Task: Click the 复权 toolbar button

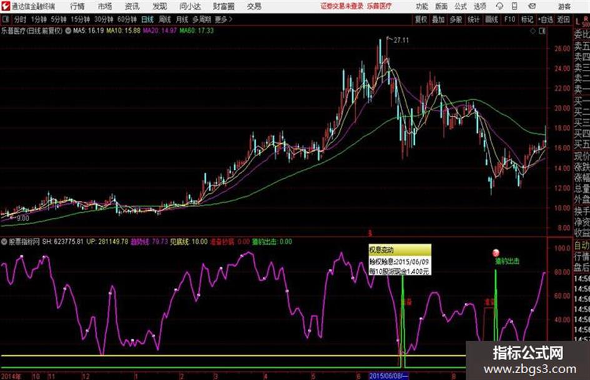Action: pyautogui.click(x=421, y=19)
